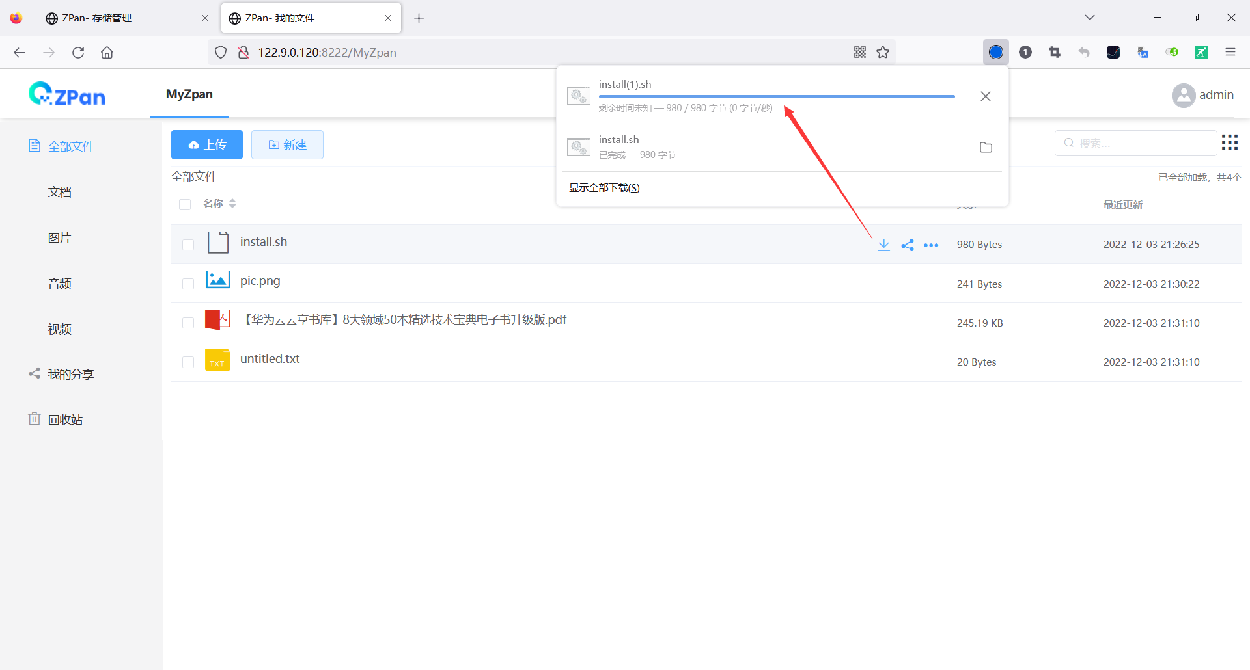
Task: Close the ZPan- 存储管理 tab
Action: coord(205,18)
